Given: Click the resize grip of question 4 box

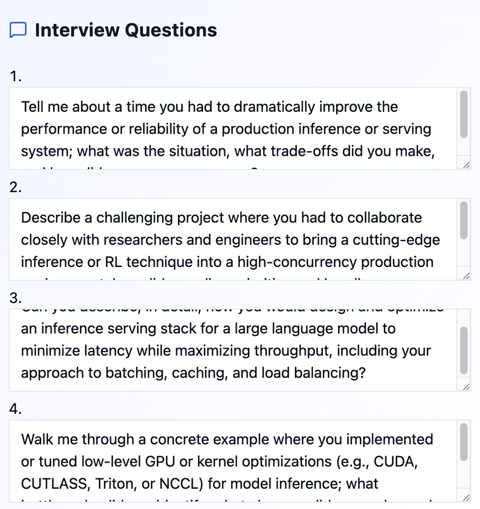Looking at the screenshot, I should pyautogui.click(x=466, y=496).
